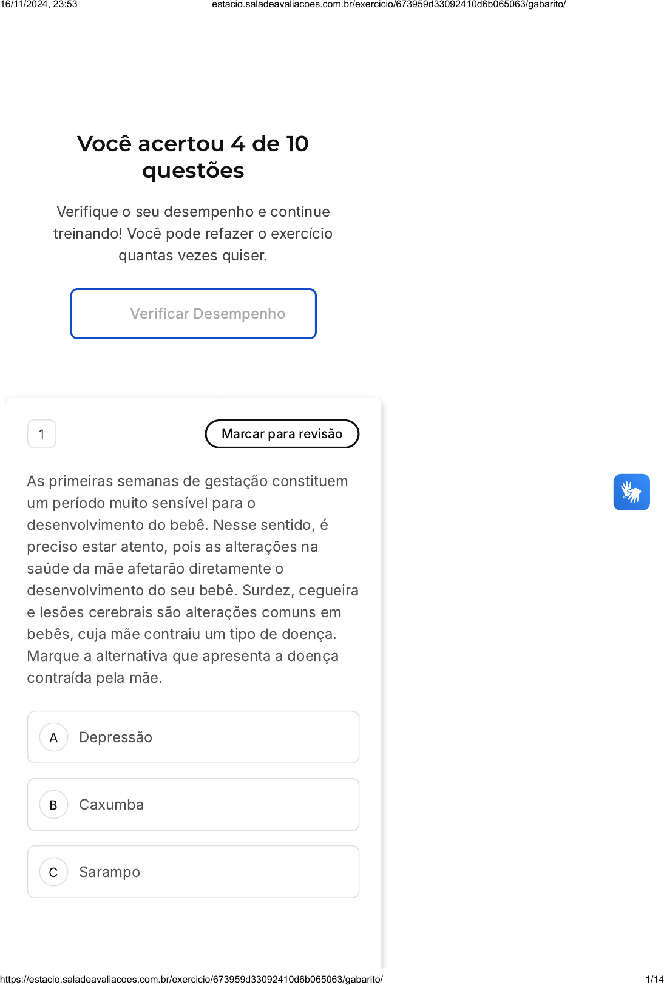This screenshot has width=664, height=985.
Task: Click the heading Você acertou 4 de 10
Action: click(193, 144)
